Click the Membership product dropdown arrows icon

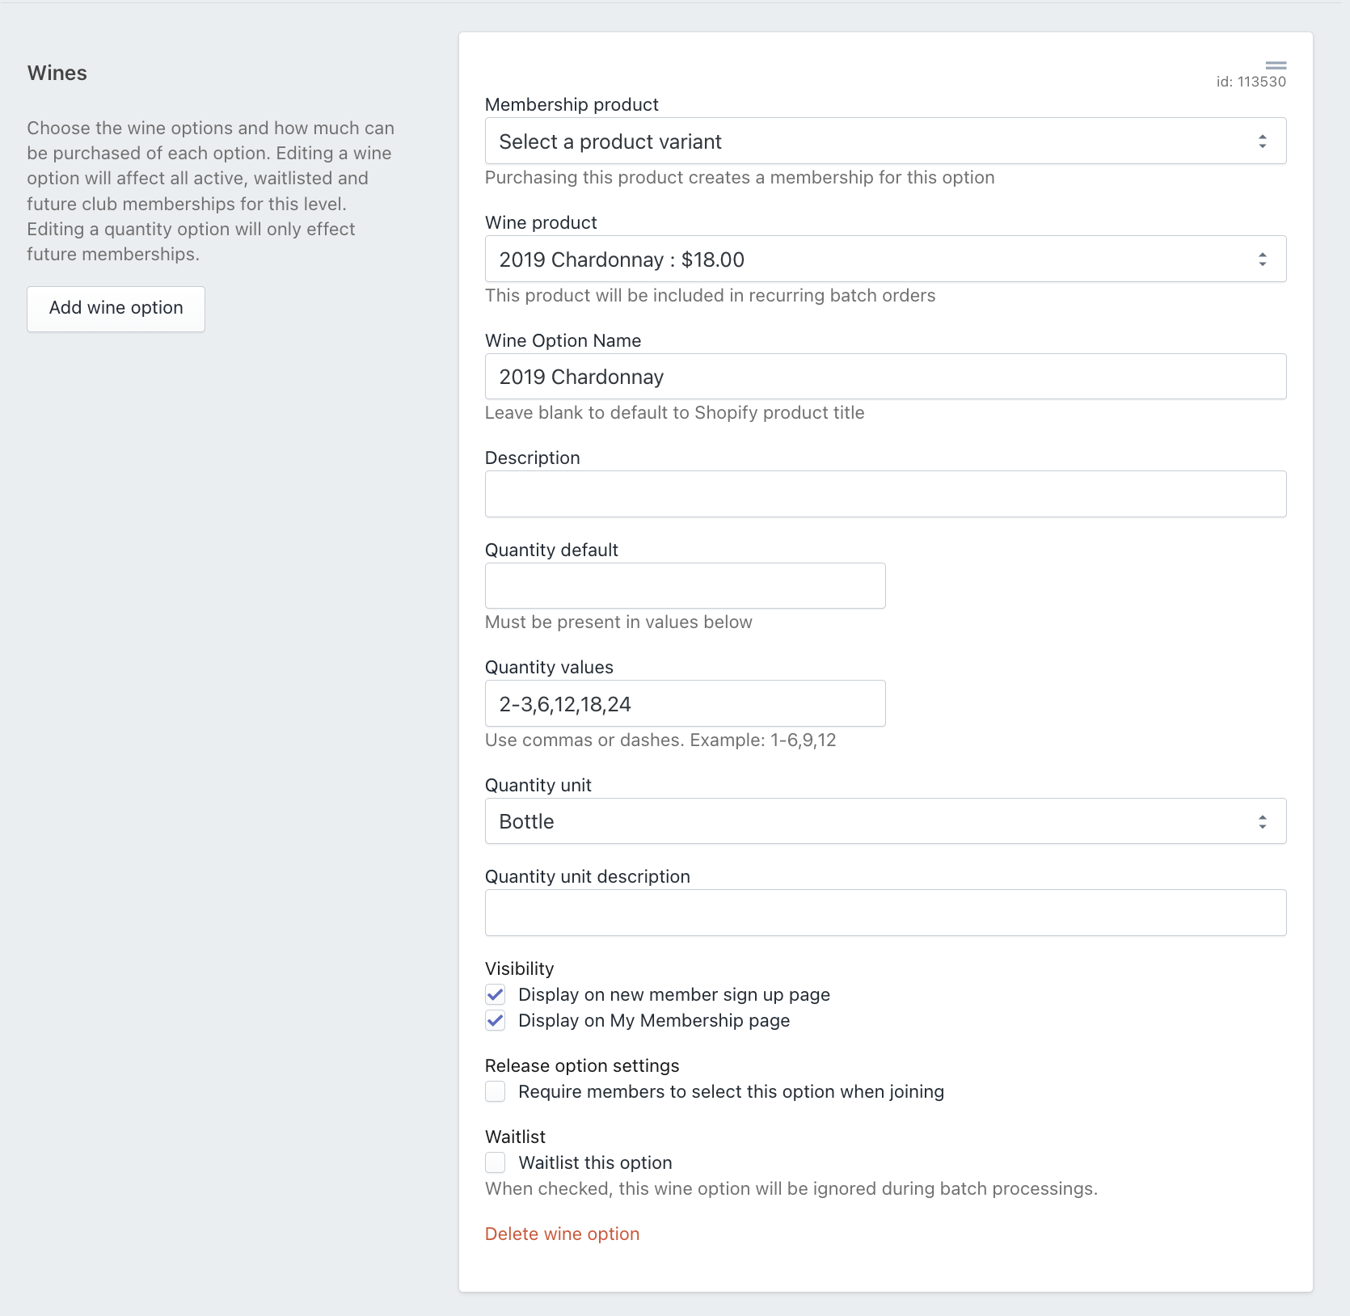(1262, 141)
